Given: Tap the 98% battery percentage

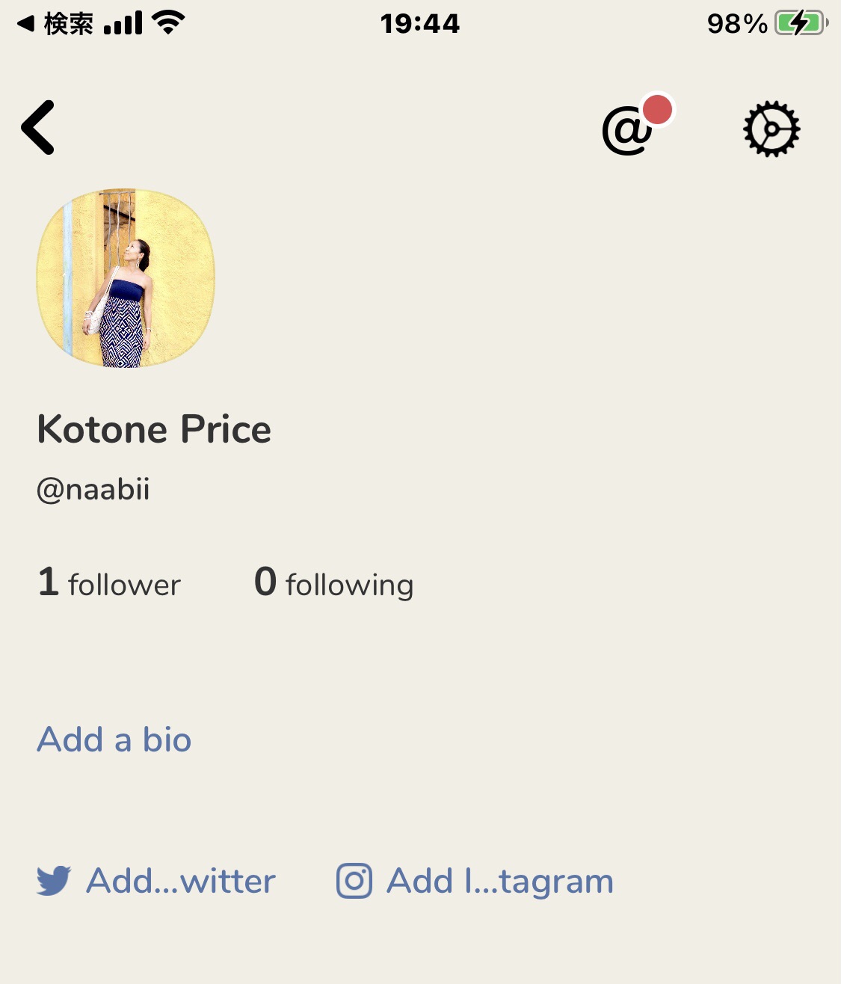Looking at the screenshot, I should 737,24.
